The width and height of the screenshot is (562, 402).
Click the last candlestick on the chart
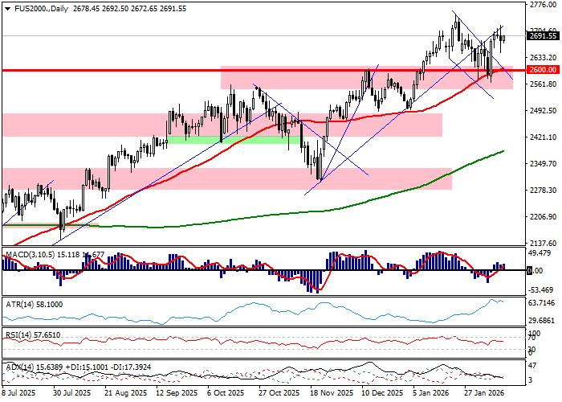tap(503, 35)
